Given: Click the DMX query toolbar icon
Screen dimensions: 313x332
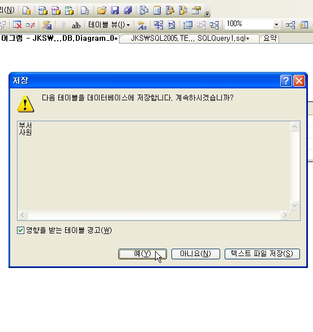Looking at the screenshot, I should pos(56,10).
